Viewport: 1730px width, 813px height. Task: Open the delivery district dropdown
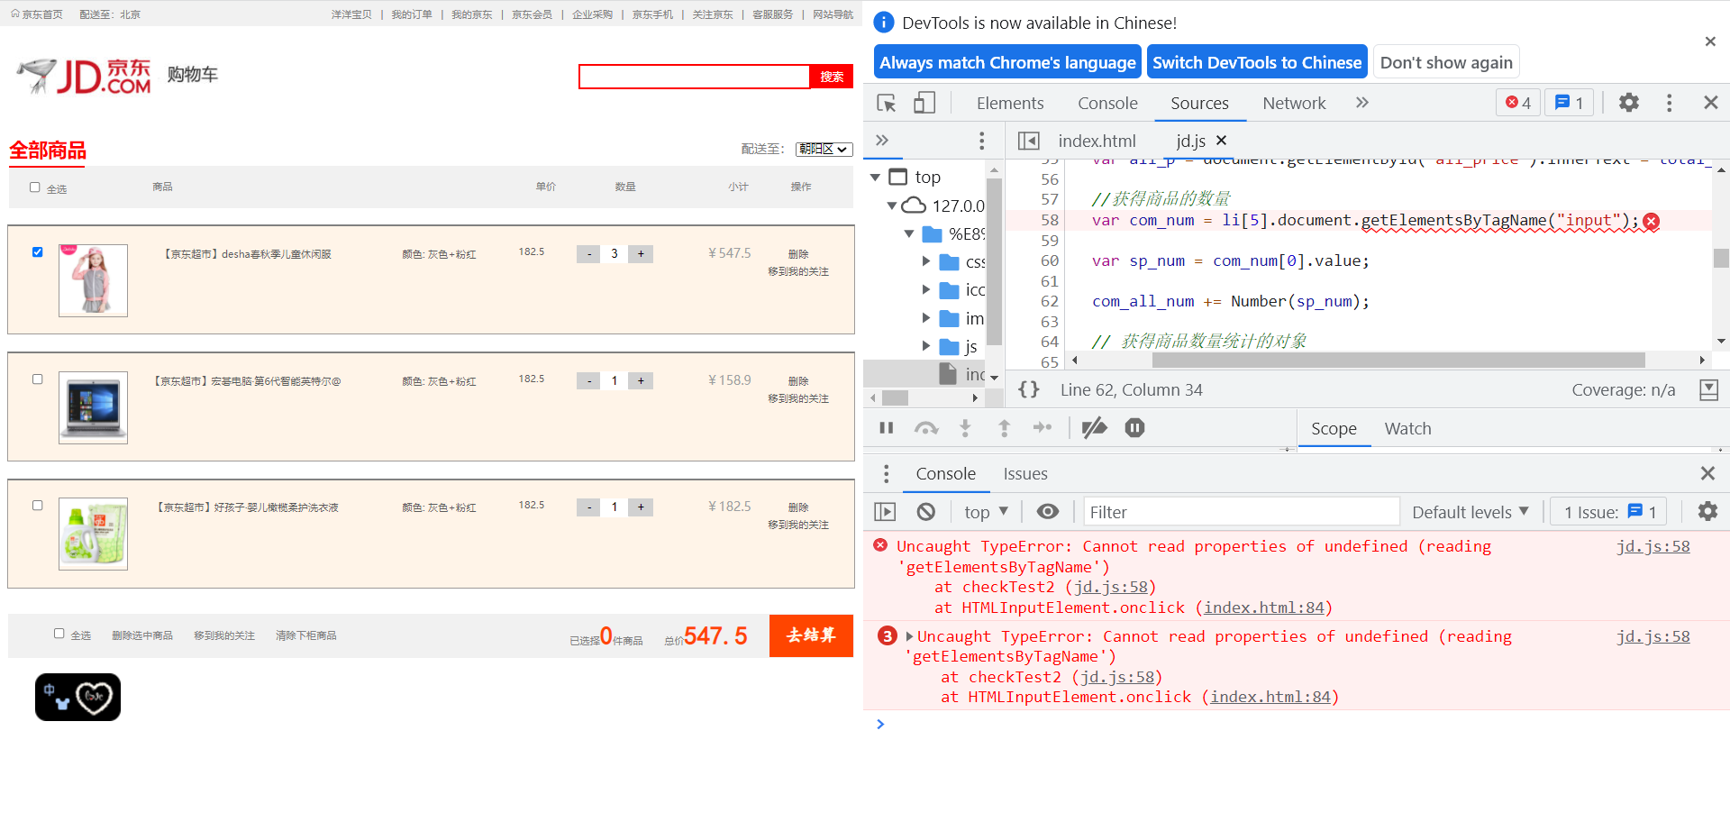point(824,149)
